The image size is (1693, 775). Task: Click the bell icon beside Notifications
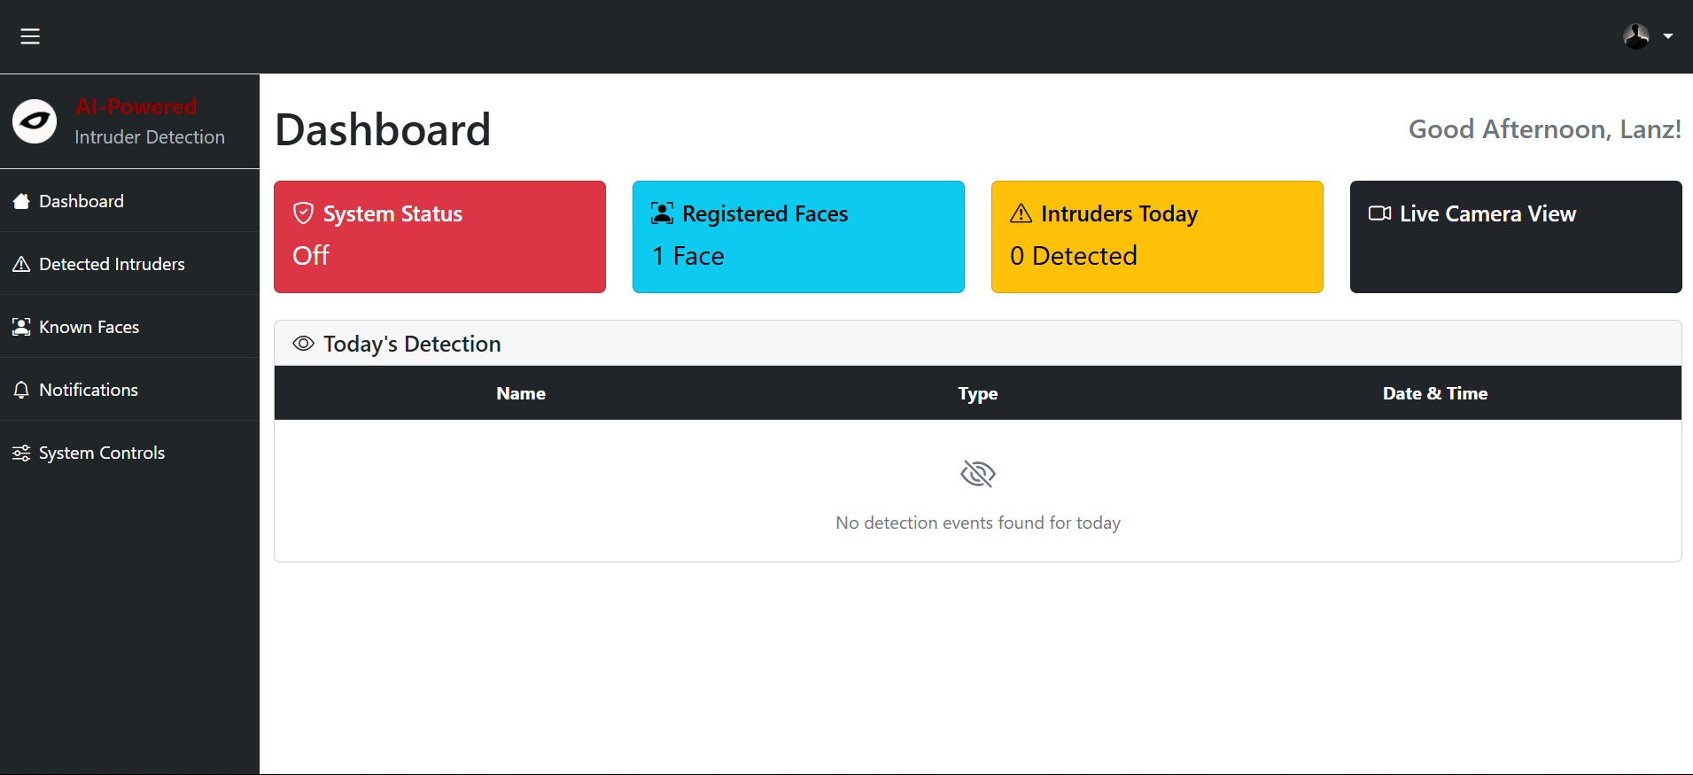(x=21, y=390)
